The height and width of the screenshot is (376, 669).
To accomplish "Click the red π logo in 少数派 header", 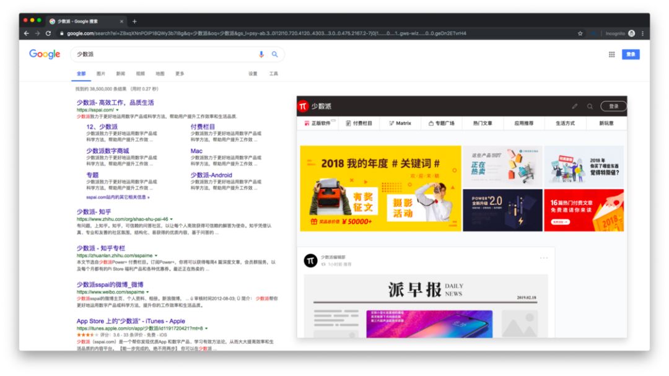I will (x=303, y=107).
